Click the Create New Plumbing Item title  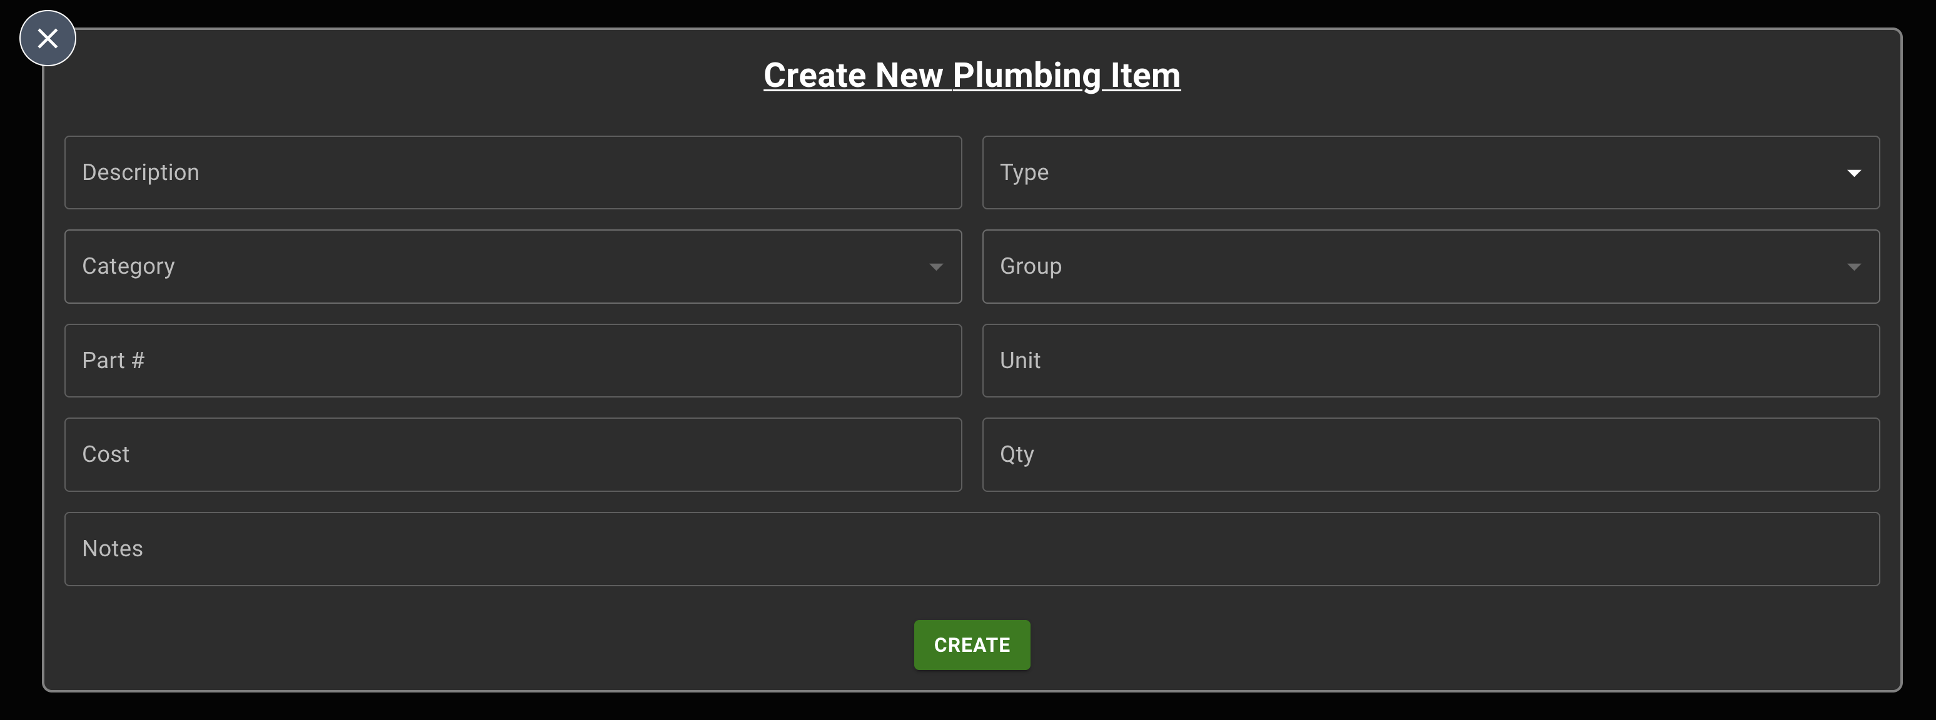[x=971, y=74]
